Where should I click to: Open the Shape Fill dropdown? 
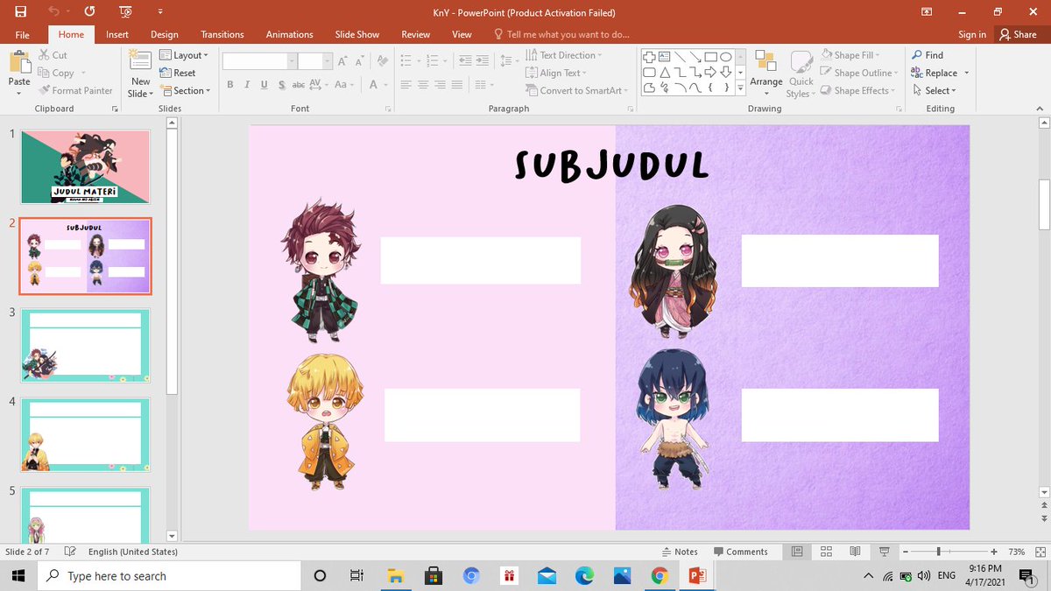coord(850,55)
